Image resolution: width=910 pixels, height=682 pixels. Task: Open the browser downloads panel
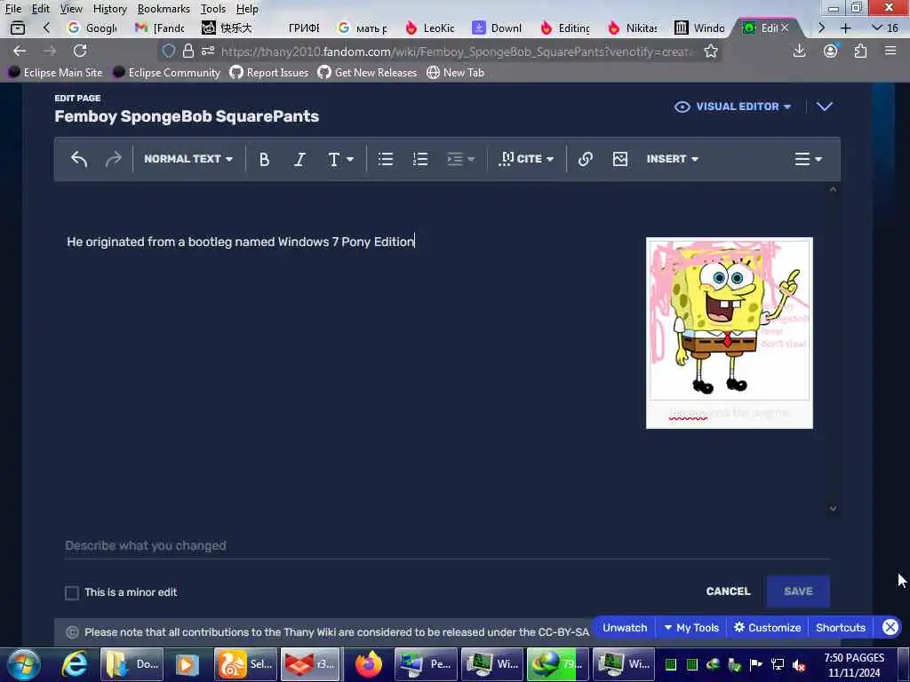click(x=799, y=51)
